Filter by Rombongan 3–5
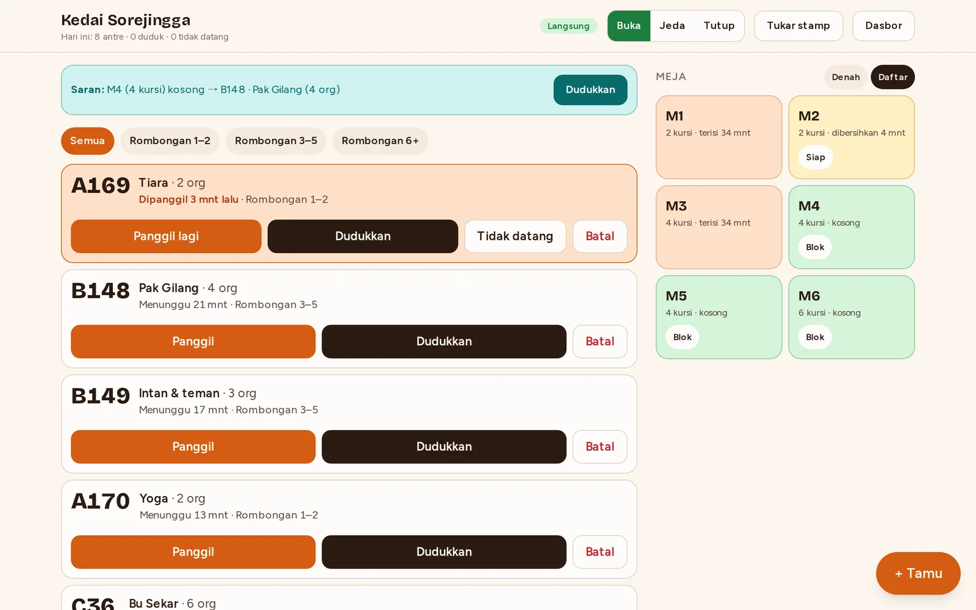 point(276,141)
